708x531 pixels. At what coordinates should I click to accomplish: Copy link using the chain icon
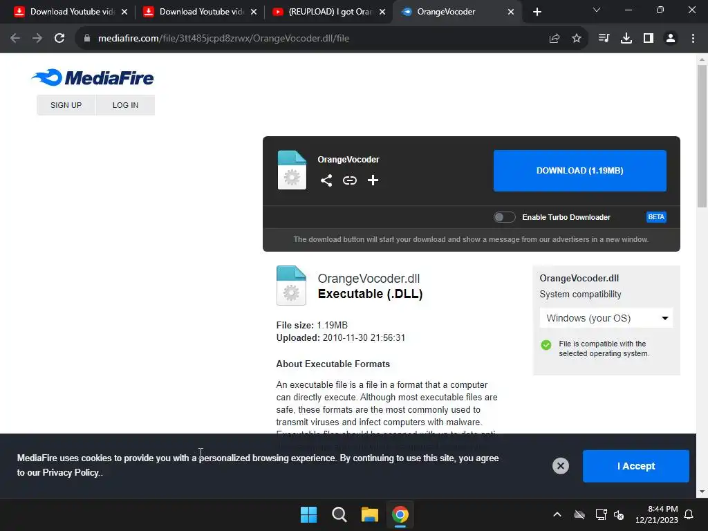(349, 180)
